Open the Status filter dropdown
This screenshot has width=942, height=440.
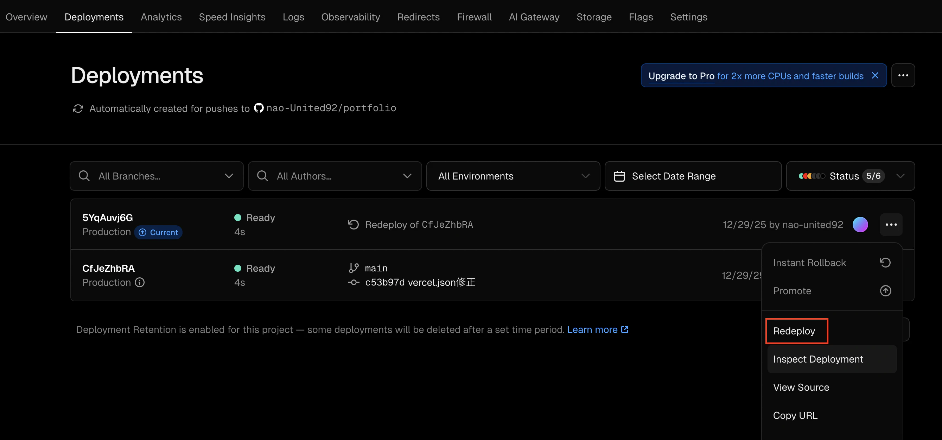pos(851,176)
